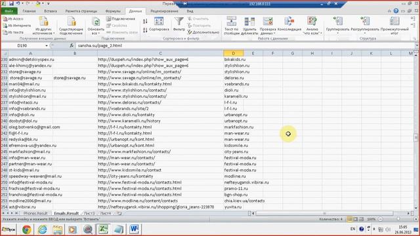Select cell with oleg.botvenko@gmail.com
This screenshot has width=420, height=236.
point(31,127)
